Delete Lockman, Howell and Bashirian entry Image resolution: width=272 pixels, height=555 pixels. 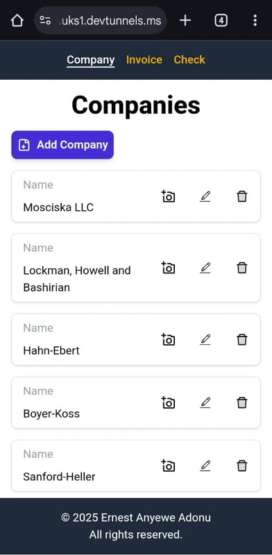[242, 268]
